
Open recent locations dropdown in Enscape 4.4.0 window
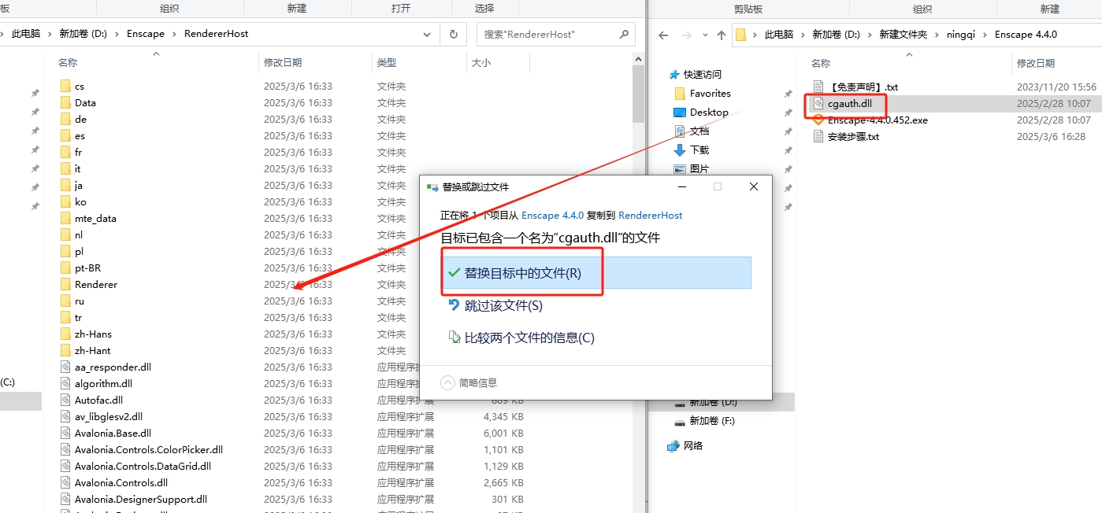[x=704, y=35]
